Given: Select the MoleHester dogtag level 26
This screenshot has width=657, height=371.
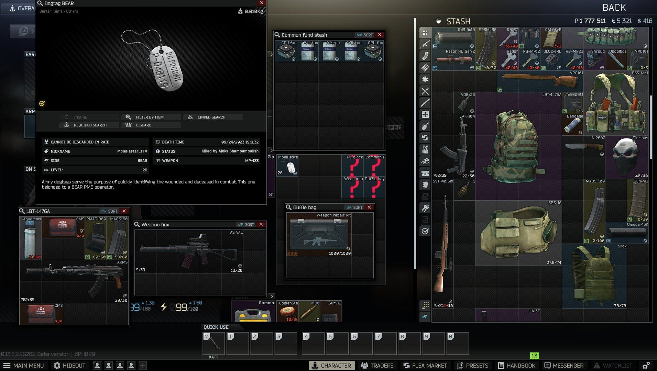Looking at the screenshot, I should [287, 165].
